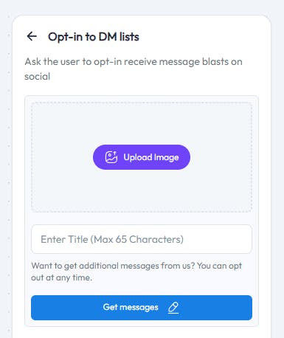Click empty space below the Upload Image button

click(x=142, y=190)
